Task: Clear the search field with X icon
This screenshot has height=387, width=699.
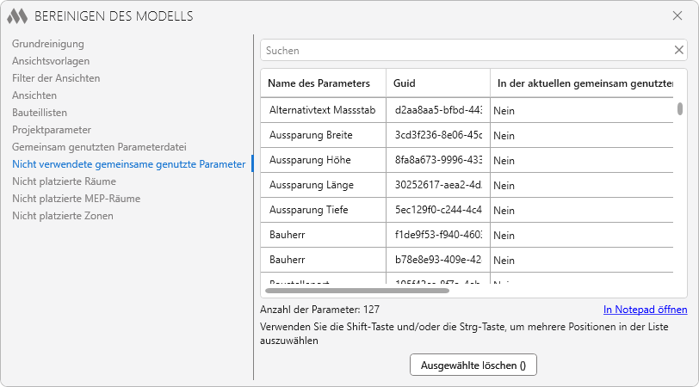Action: pos(679,50)
